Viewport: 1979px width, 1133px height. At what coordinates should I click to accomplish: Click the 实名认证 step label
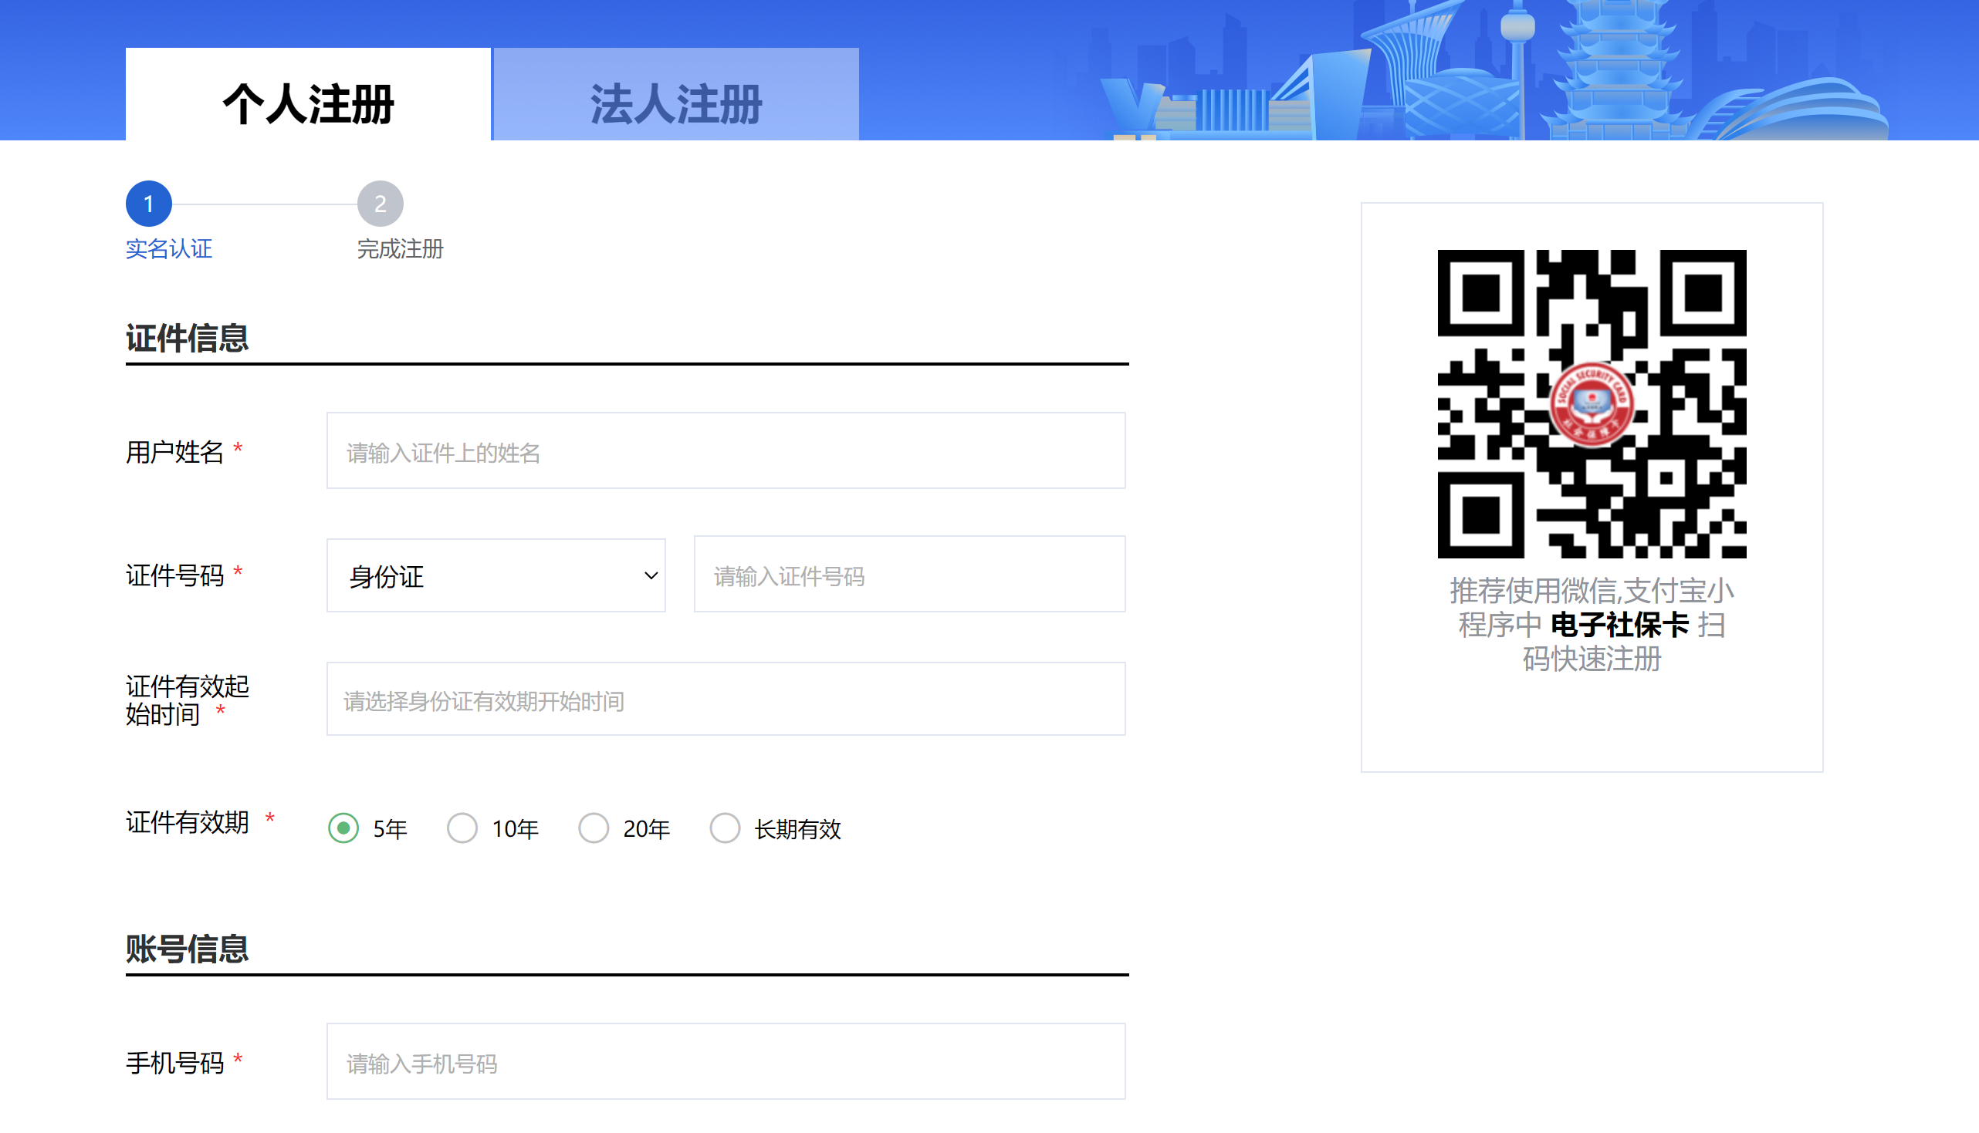coord(169,249)
